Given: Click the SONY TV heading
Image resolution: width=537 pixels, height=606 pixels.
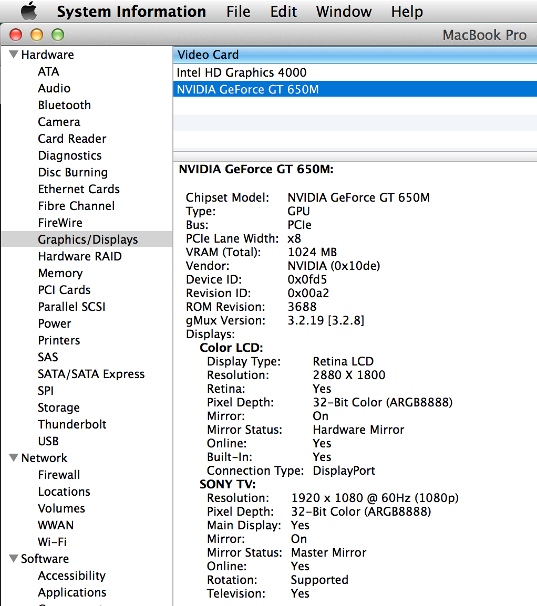Looking at the screenshot, I should [228, 484].
